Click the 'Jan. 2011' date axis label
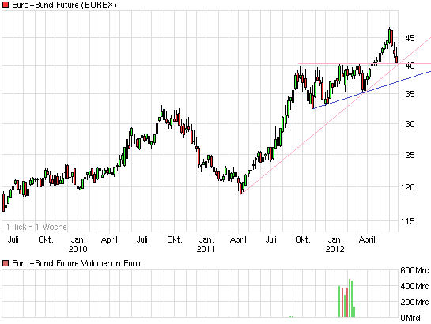431x324 pixels. point(206,244)
